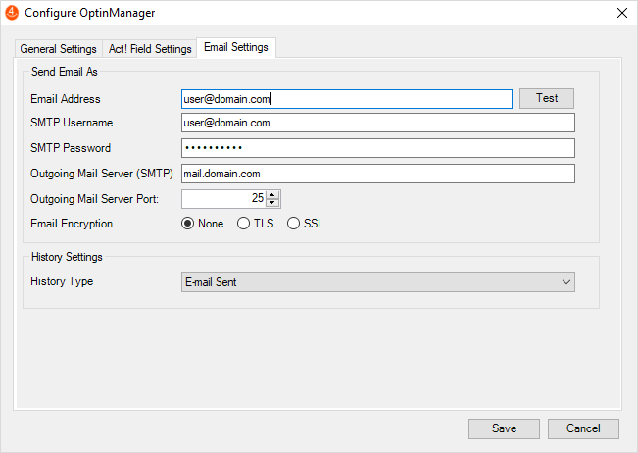This screenshot has width=638, height=453.
Task: Click the History Type label
Action: pyautogui.click(x=62, y=281)
